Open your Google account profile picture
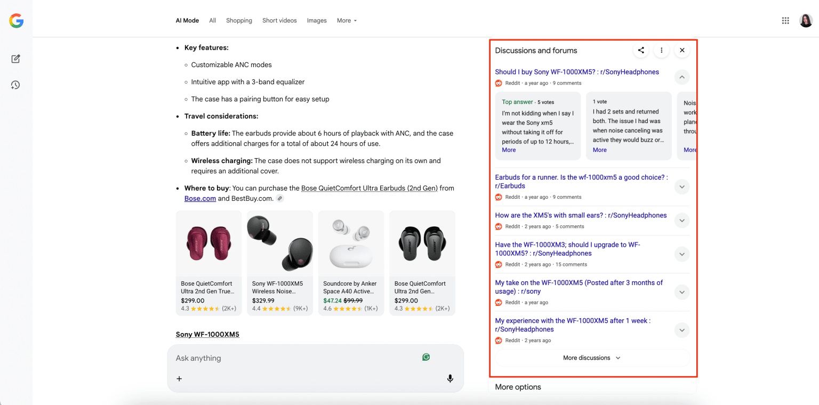The height and width of the screenshot is (405, 819). tap(805, 20)
